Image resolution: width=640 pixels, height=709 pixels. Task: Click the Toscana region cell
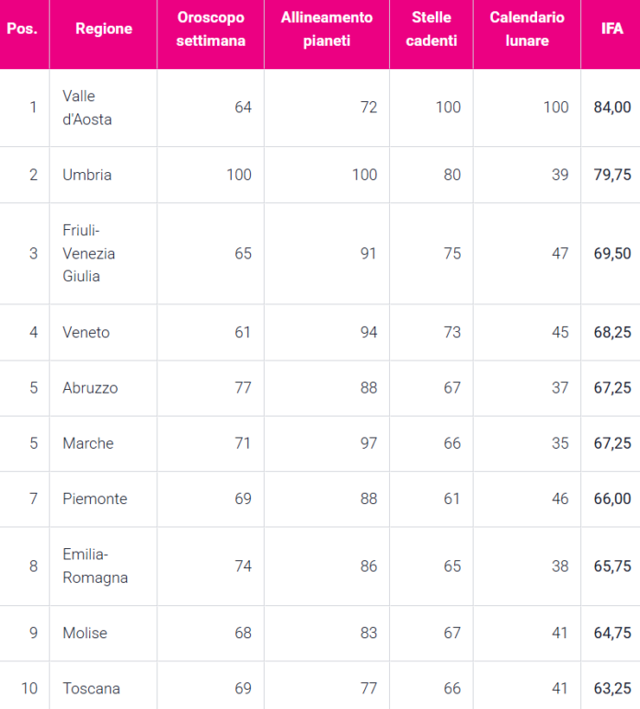pos(91,688)
